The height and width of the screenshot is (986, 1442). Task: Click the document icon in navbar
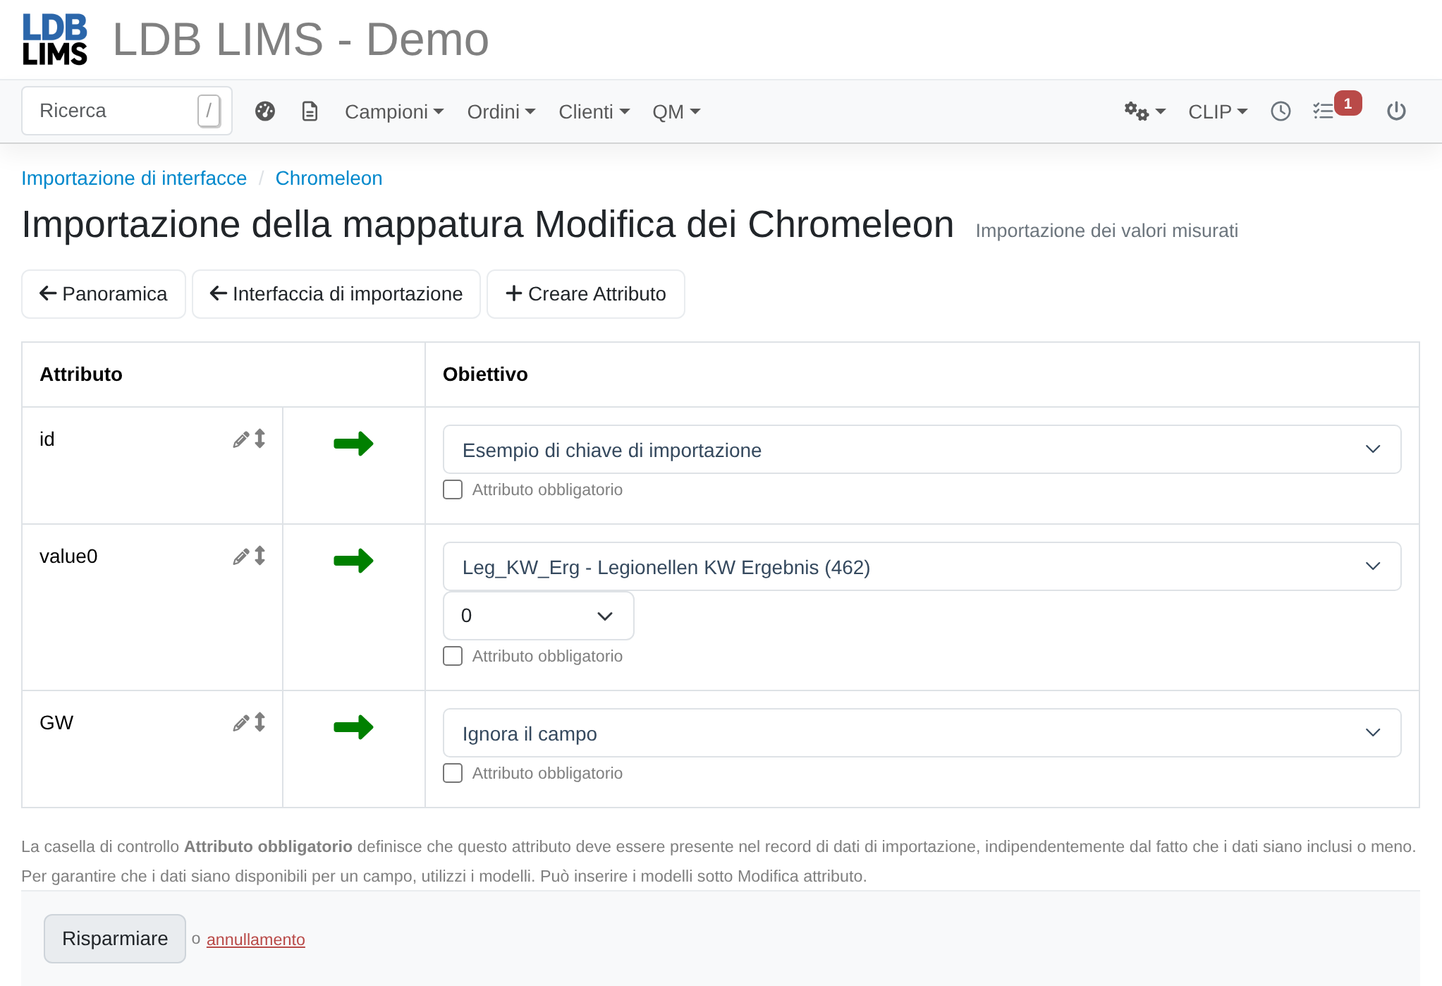pyautogui.click(x=310, y=111)
